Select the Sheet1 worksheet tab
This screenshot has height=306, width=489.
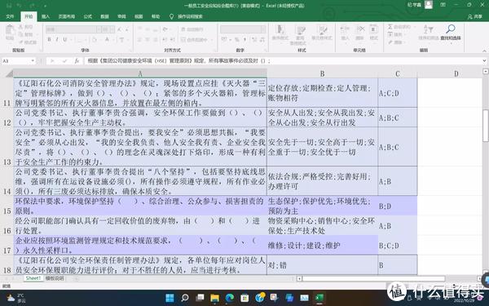pyautogui.click(x=33, y=278)
